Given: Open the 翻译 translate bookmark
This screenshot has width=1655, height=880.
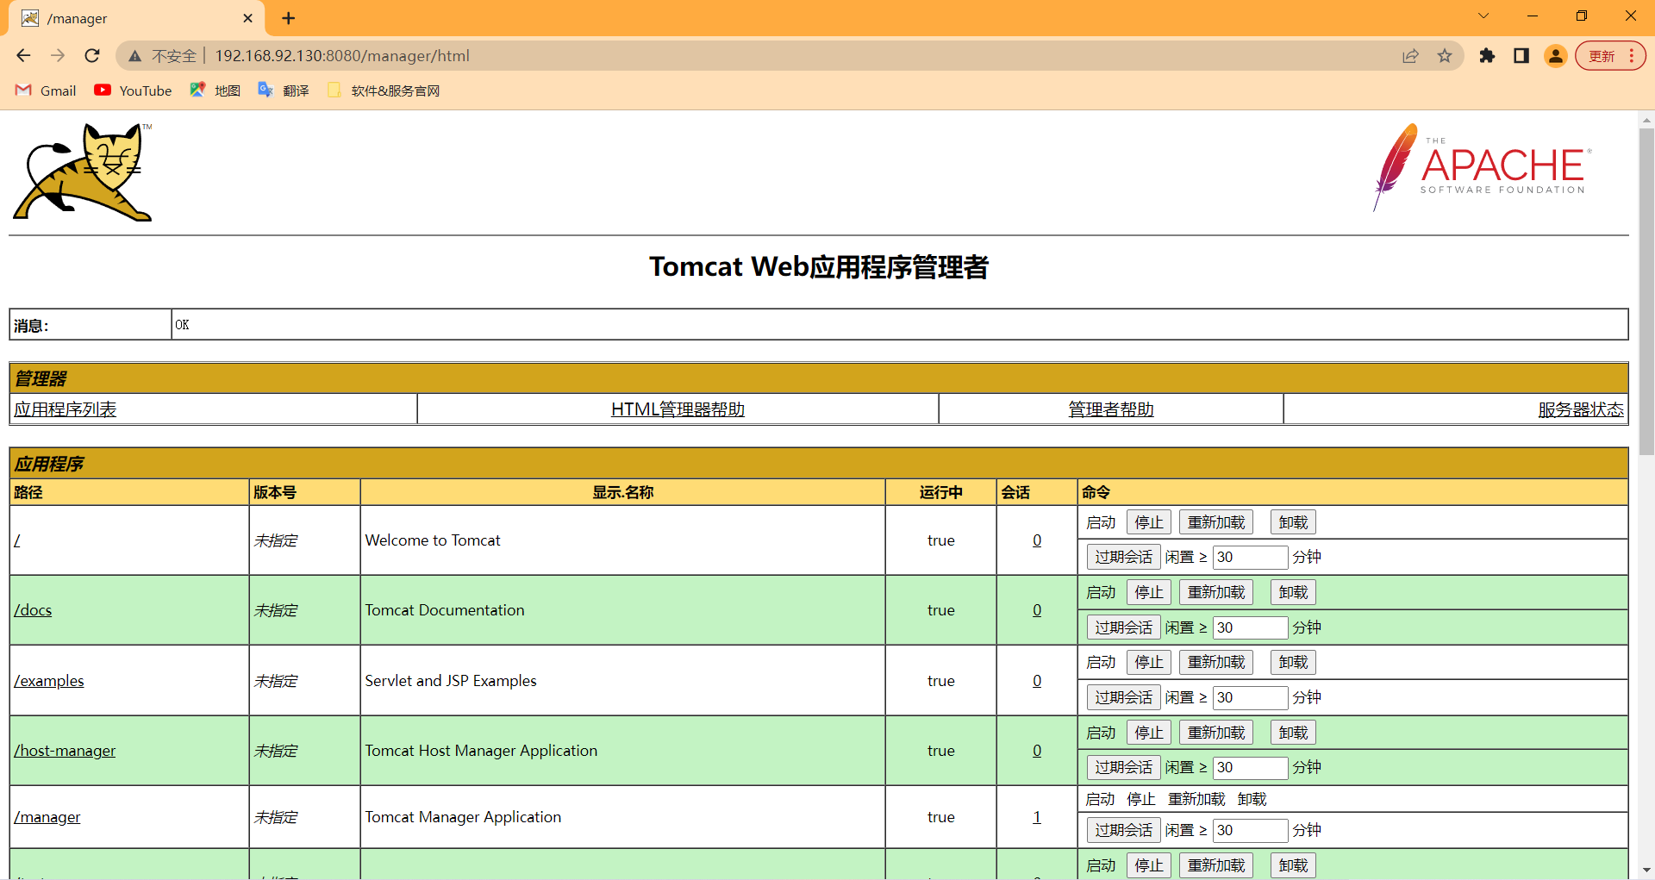Looking at the screenshot, I should [284, 90].
